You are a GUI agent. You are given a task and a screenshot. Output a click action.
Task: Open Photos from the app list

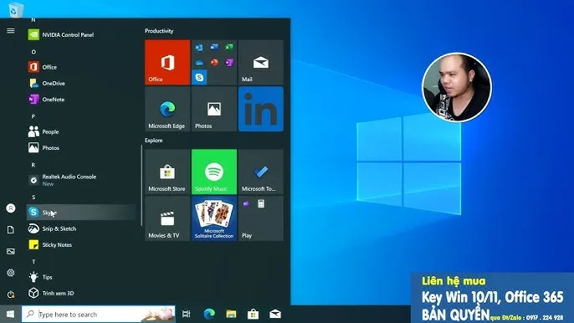pyautogui.click(x=81, y=147)
